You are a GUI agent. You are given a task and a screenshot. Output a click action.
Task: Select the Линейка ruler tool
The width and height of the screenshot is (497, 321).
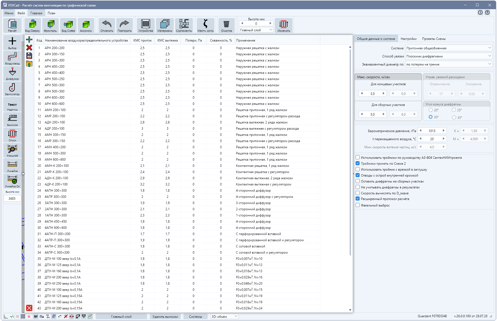click(12, 166)
